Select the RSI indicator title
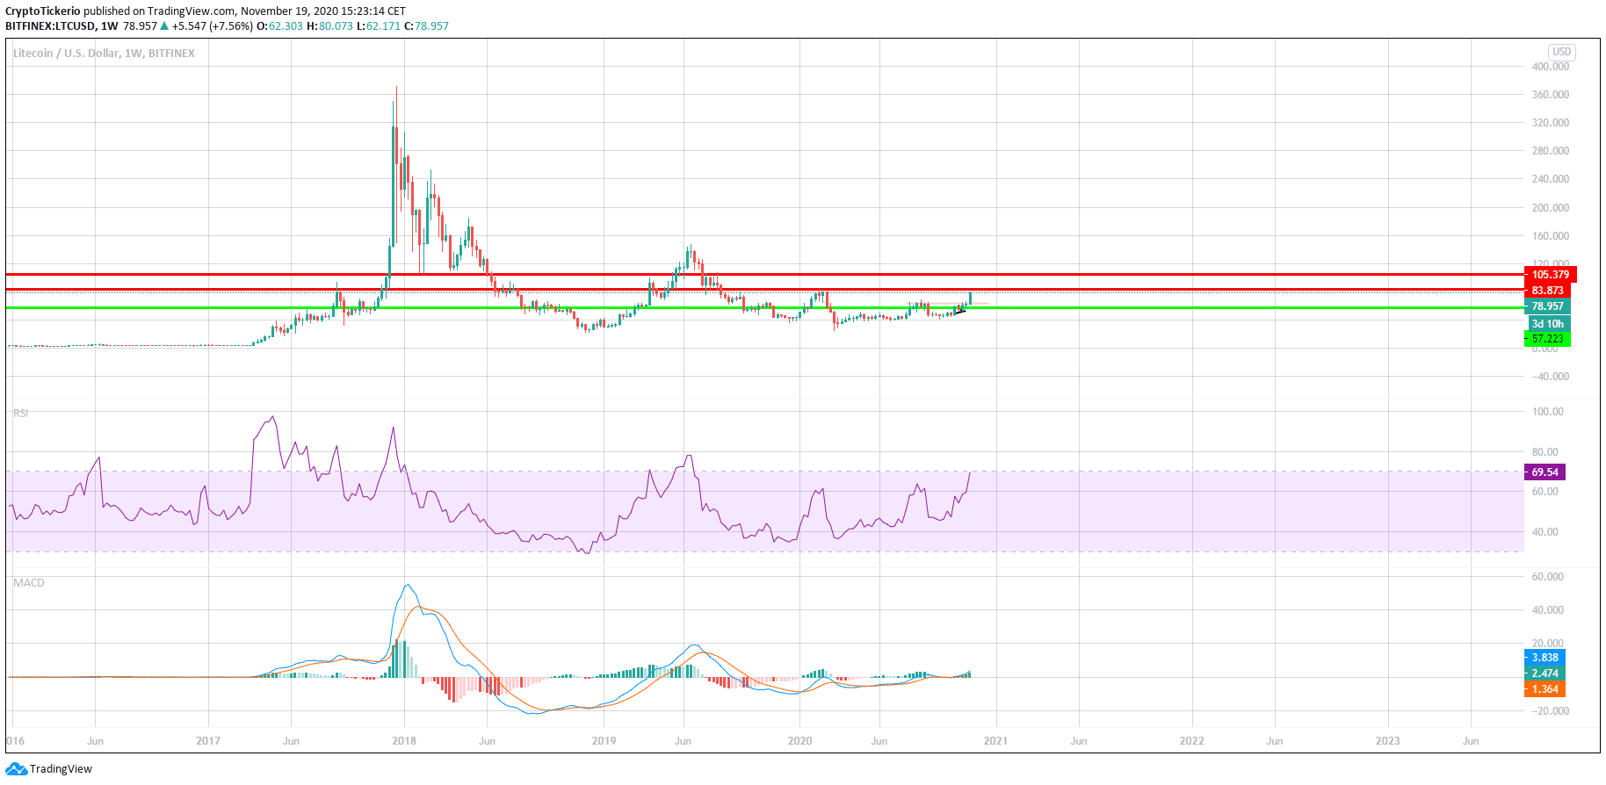The width and height of the screenshot is (1606, 785). (20, 413)
